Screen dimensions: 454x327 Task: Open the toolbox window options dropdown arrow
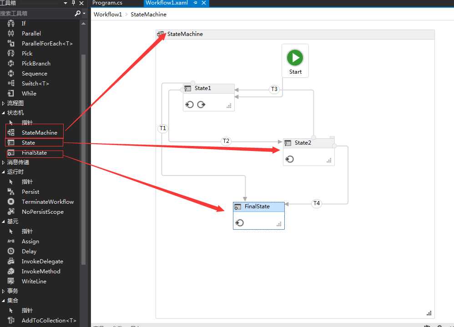66,3
